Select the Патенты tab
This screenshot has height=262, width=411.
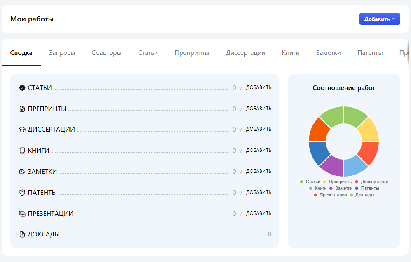(370, 53)
